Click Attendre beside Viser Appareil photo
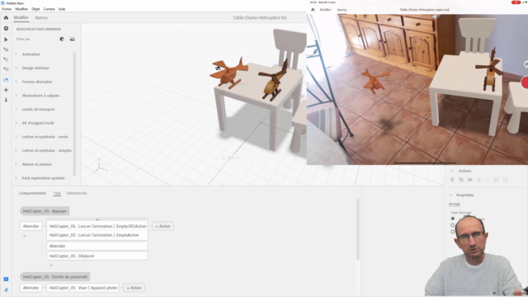The image size is (528, 297). click(x=31, y=288)
